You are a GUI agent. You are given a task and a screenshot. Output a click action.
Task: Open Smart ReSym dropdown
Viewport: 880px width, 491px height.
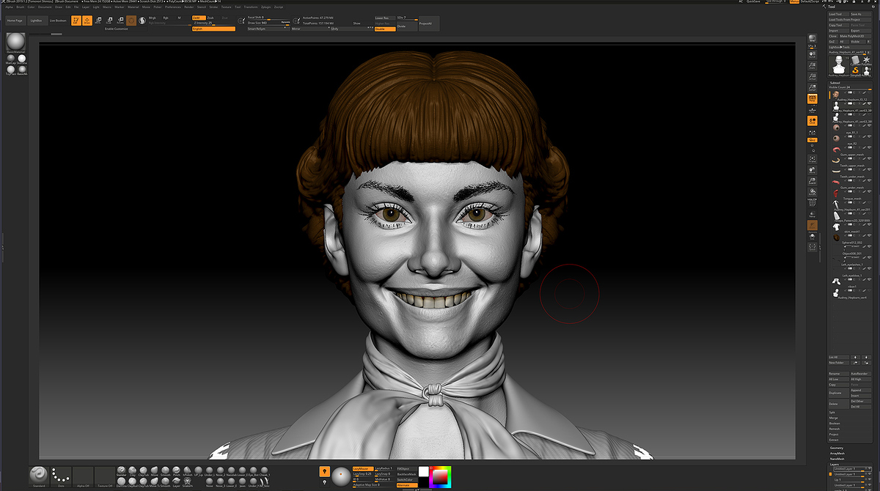[x=268, y=29]
